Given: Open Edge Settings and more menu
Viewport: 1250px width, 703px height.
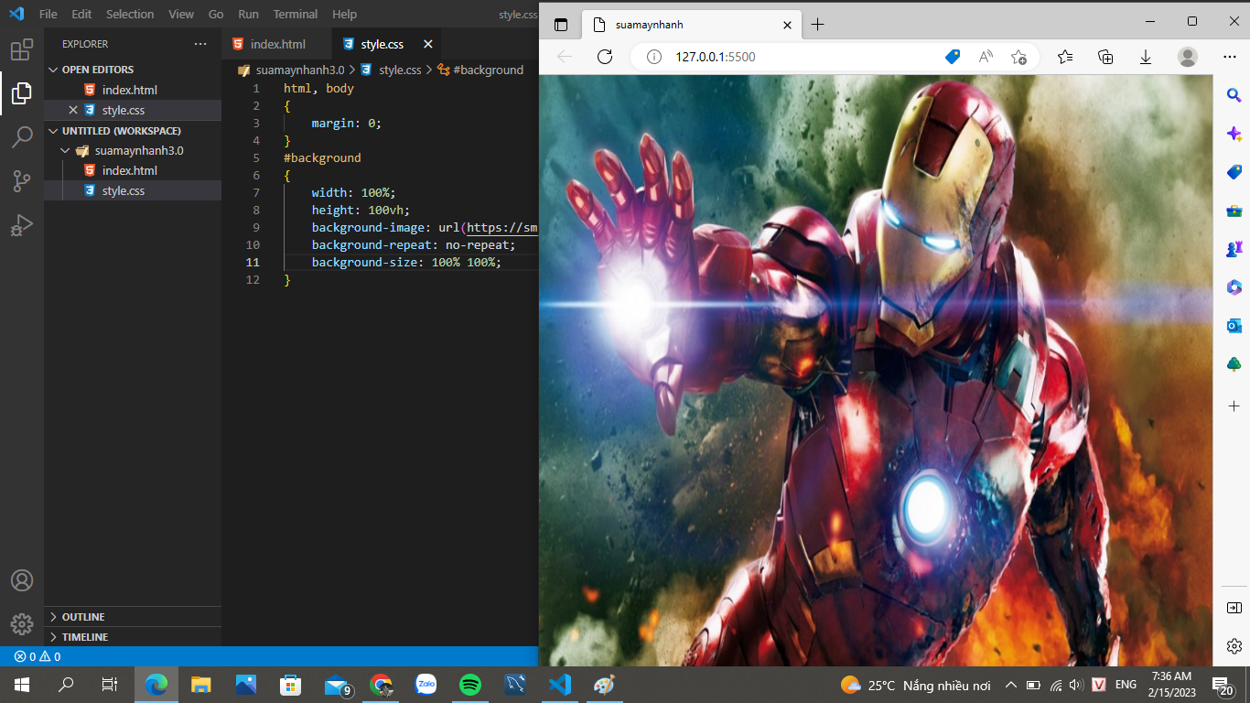Looking at the screenshot, I should [1230, 57].
